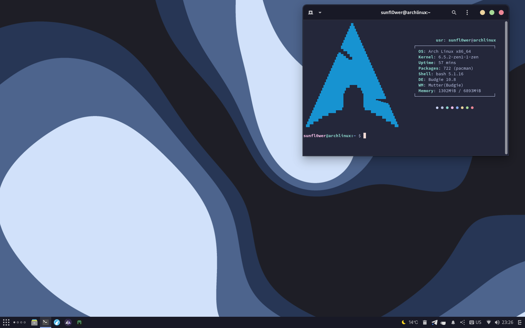Open the Telegram tray icon
The width and height of the screenshot is (525, 328).
click(434, 322)
